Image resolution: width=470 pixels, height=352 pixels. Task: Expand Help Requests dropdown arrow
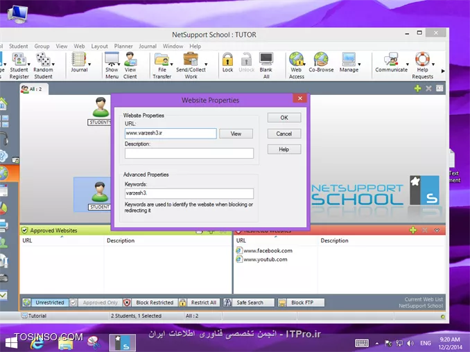click(x=433, y=64)
